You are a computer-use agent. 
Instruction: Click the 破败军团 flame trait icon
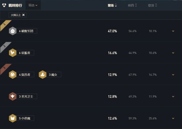(x=13, y=31)
